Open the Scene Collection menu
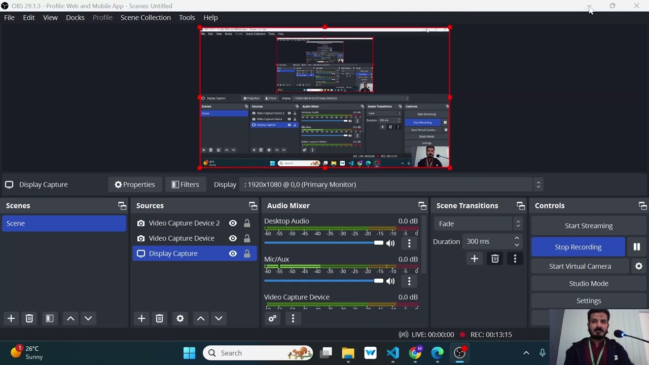This screenshot has width=649, height=365. pos(146,17)
